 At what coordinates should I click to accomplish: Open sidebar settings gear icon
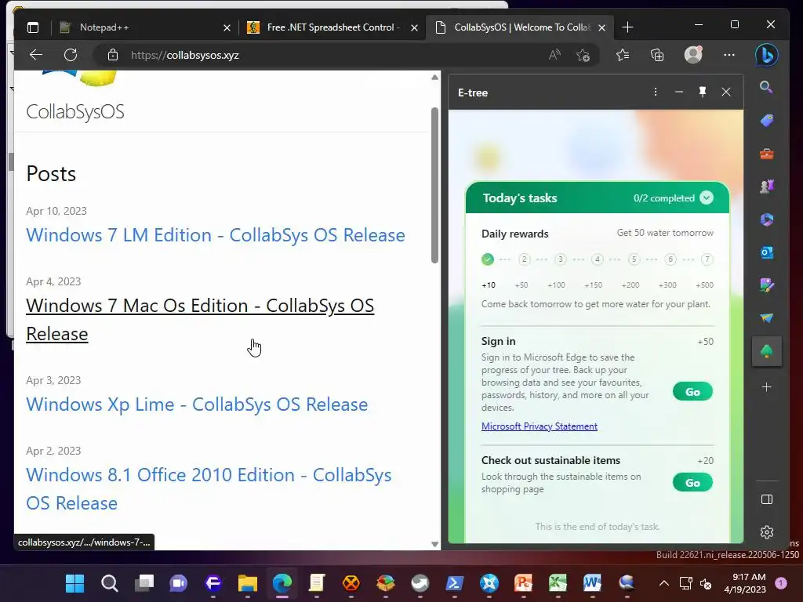(x=767, y=532)
